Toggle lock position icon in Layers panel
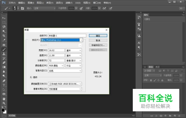 point(158,80)
